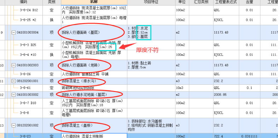This screenshot has width=278, height=138.
Task: Select feature cell 拆除部位:水沟盖板
Action: (x=151, y=125)
